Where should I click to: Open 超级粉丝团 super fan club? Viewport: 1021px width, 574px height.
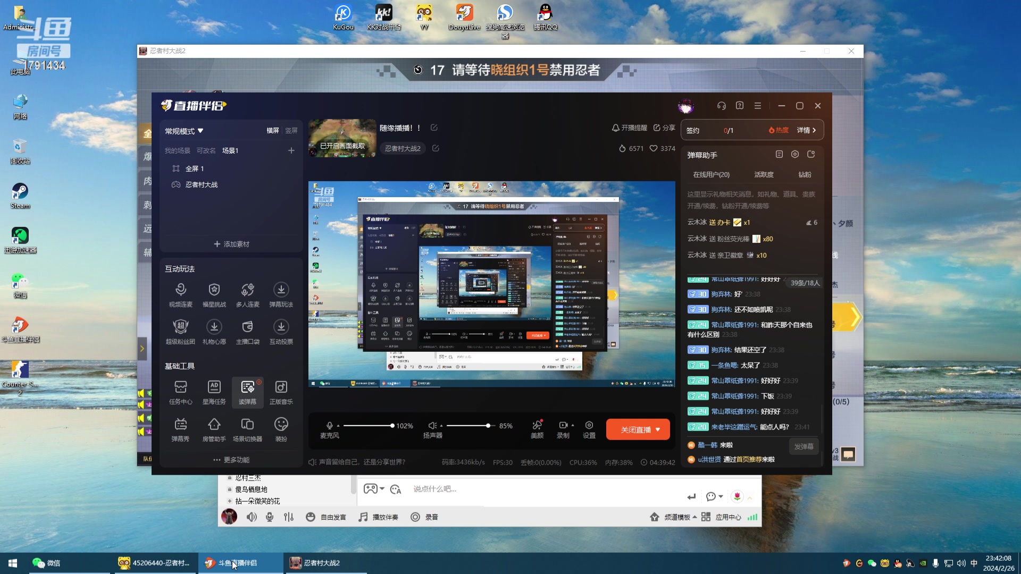coord(180,332)
